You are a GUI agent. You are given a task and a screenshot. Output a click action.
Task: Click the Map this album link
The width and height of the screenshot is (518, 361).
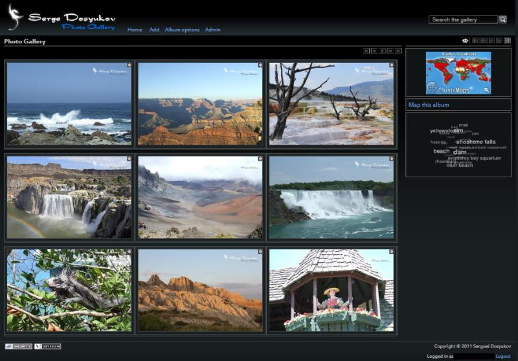[x=429, y=105]
